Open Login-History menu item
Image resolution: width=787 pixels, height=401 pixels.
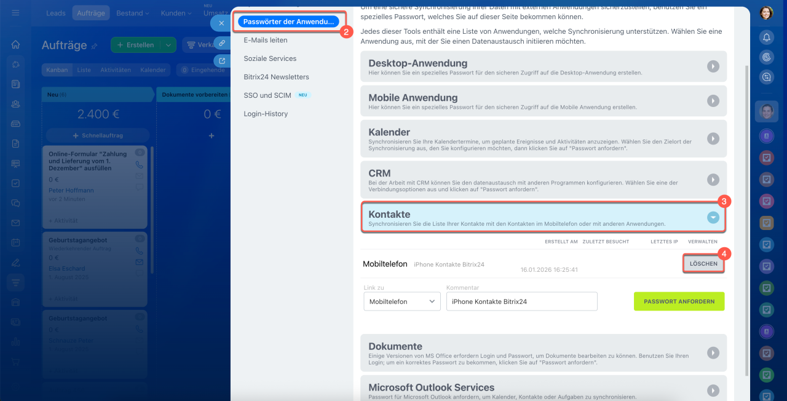266,114
